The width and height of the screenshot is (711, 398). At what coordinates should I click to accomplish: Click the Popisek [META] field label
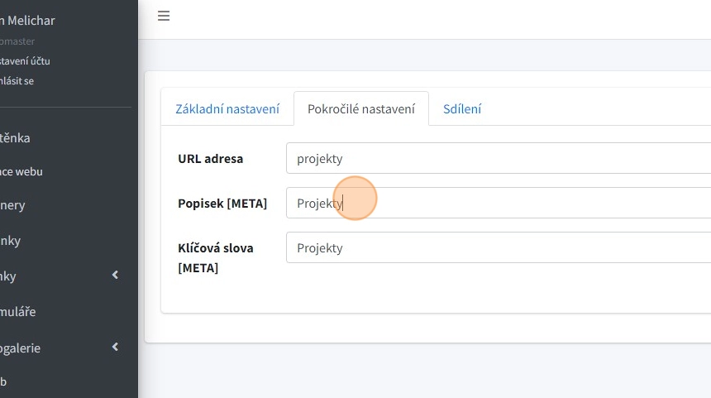pos(222,203)
